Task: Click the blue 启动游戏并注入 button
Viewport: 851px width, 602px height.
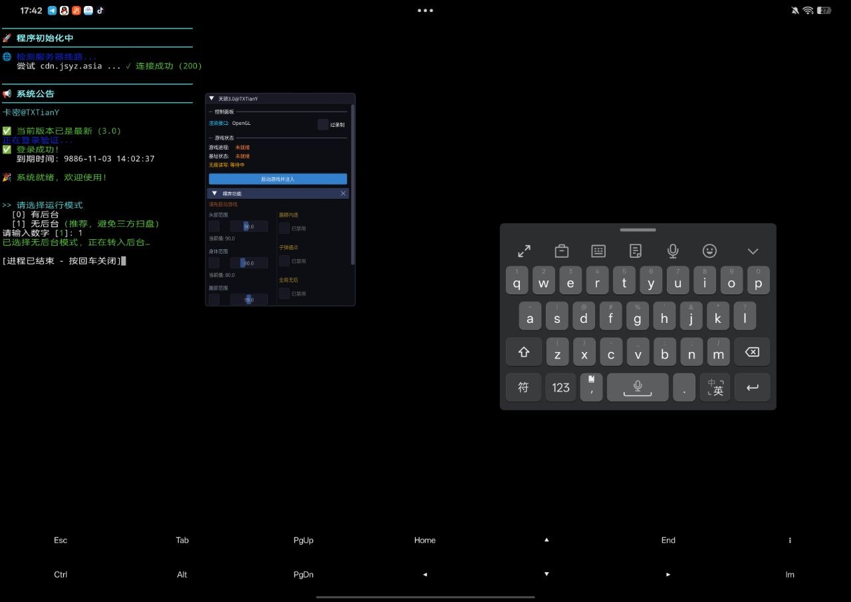Action: click(278, 179)
